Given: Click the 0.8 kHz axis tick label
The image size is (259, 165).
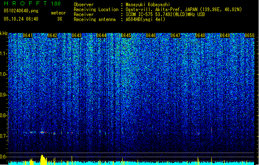Looking at the screenshot, I should click(4, 115).
